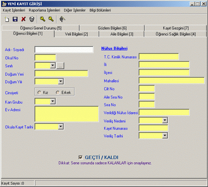Focus the Aile Sıra No field
The image size is (208, 187).
pos(147,96)
